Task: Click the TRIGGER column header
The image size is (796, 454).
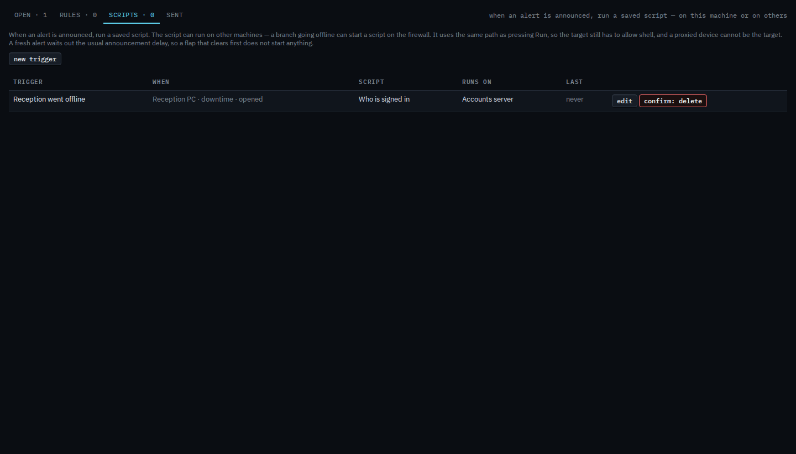Action: point(28,82)
